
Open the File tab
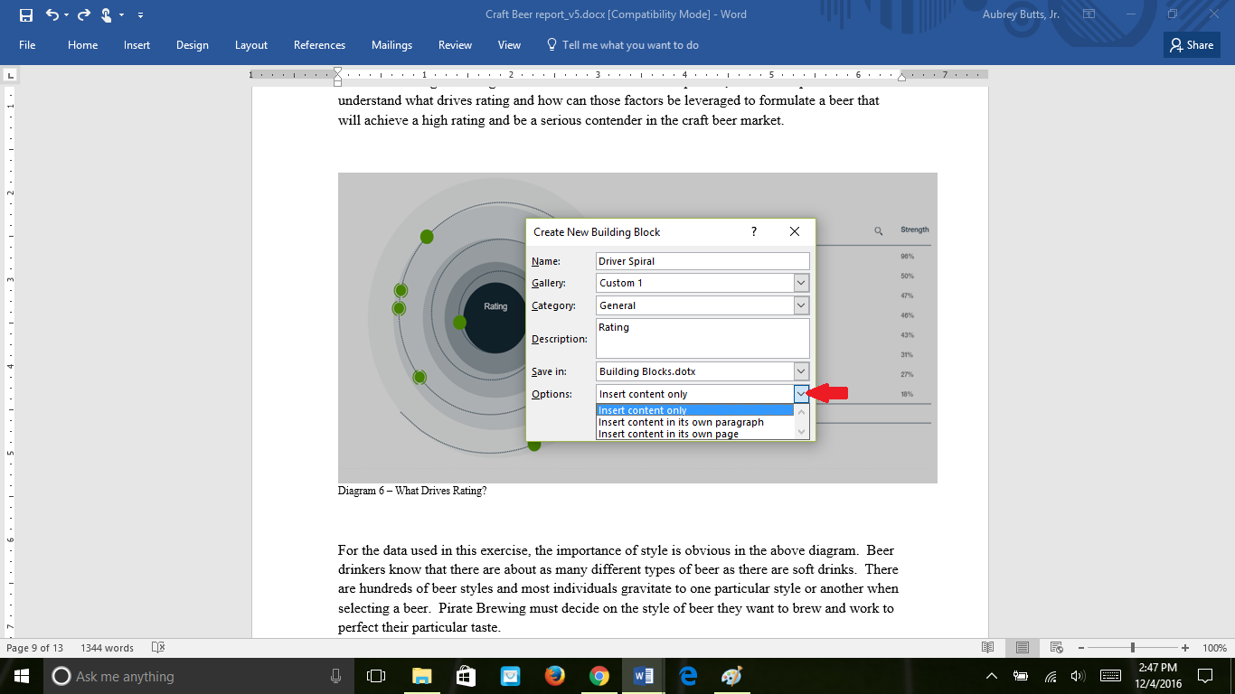click(x=27, y=45)
